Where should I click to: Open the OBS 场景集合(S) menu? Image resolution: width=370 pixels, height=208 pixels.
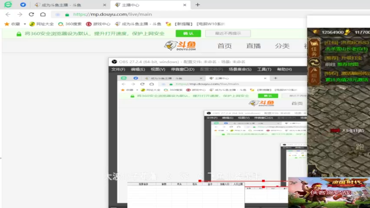point(240,69)
